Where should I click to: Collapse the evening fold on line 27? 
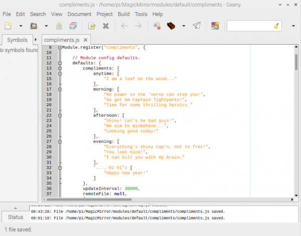(60, 142)
